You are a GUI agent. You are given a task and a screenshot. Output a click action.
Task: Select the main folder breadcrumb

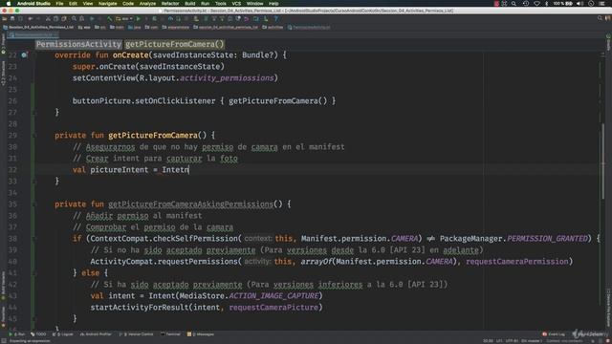tap(117, 28)
